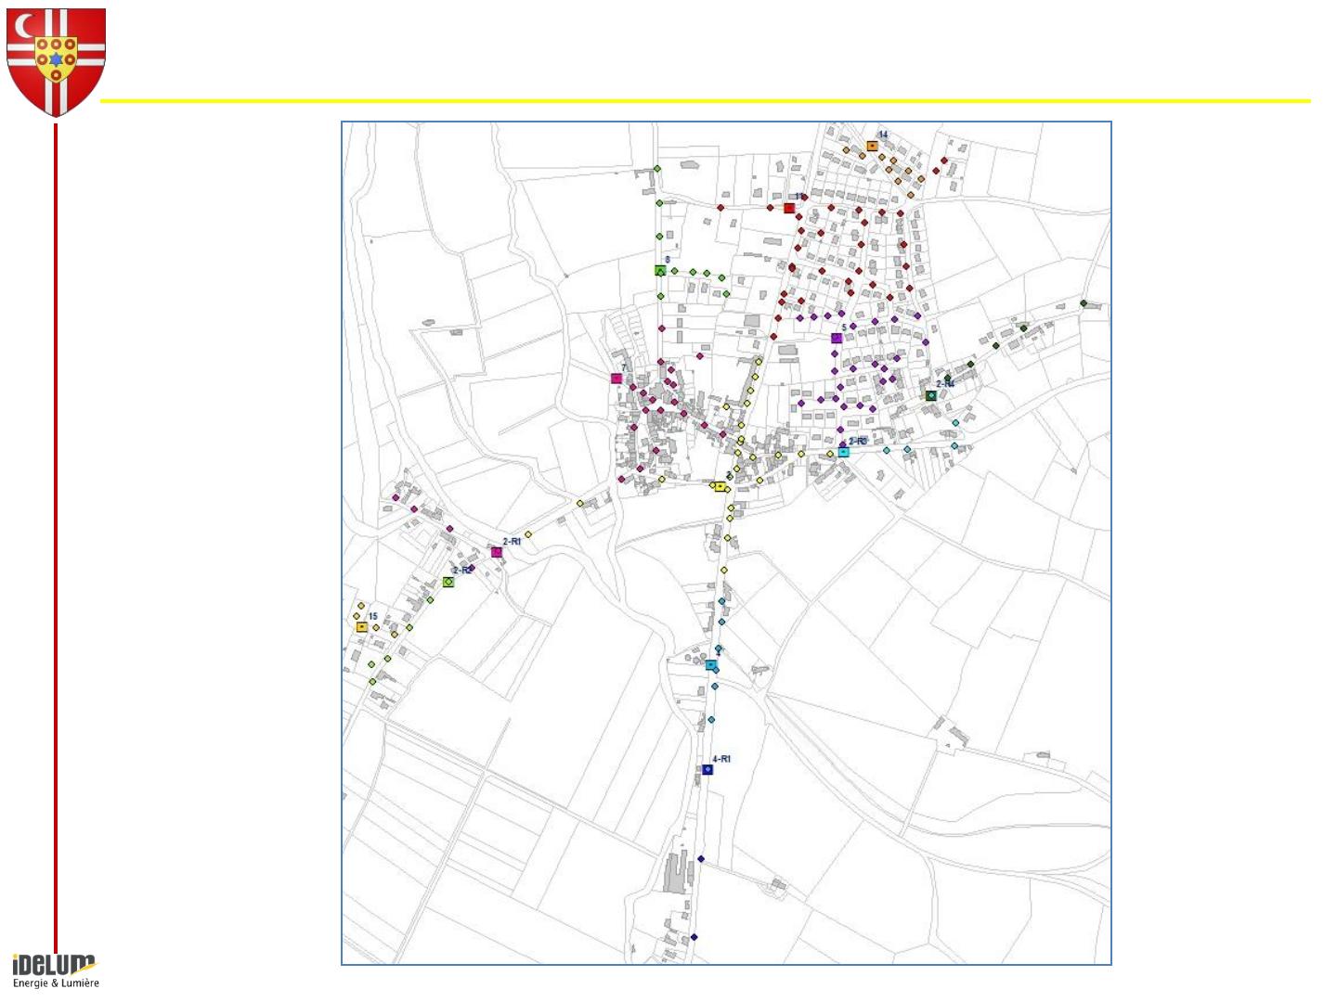The width and height of the screenshot is (1337, 1002).
Task: Click the green square marker 2-R2
Action: click(x=448, y=582)
